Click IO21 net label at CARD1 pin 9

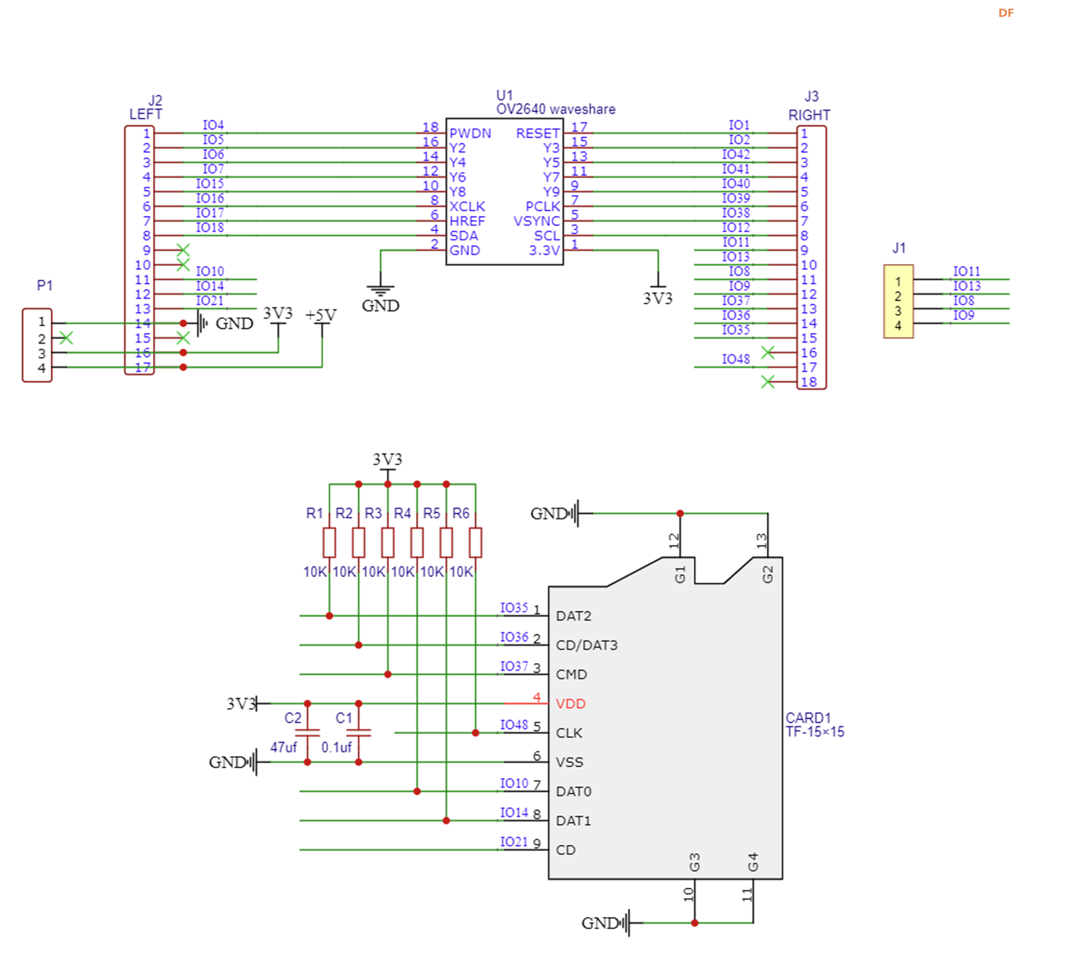click(x=514, y=842)
